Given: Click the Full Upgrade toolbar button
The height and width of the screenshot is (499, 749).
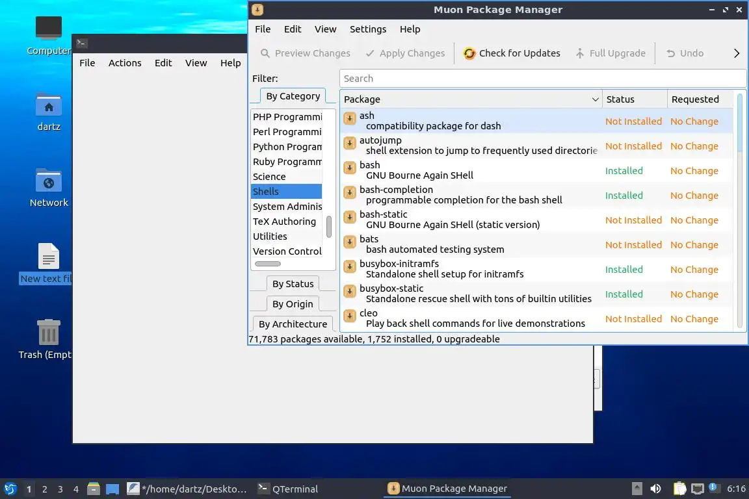Looking at the screenshot, I should pyautogui.click(x=611, y=53).
